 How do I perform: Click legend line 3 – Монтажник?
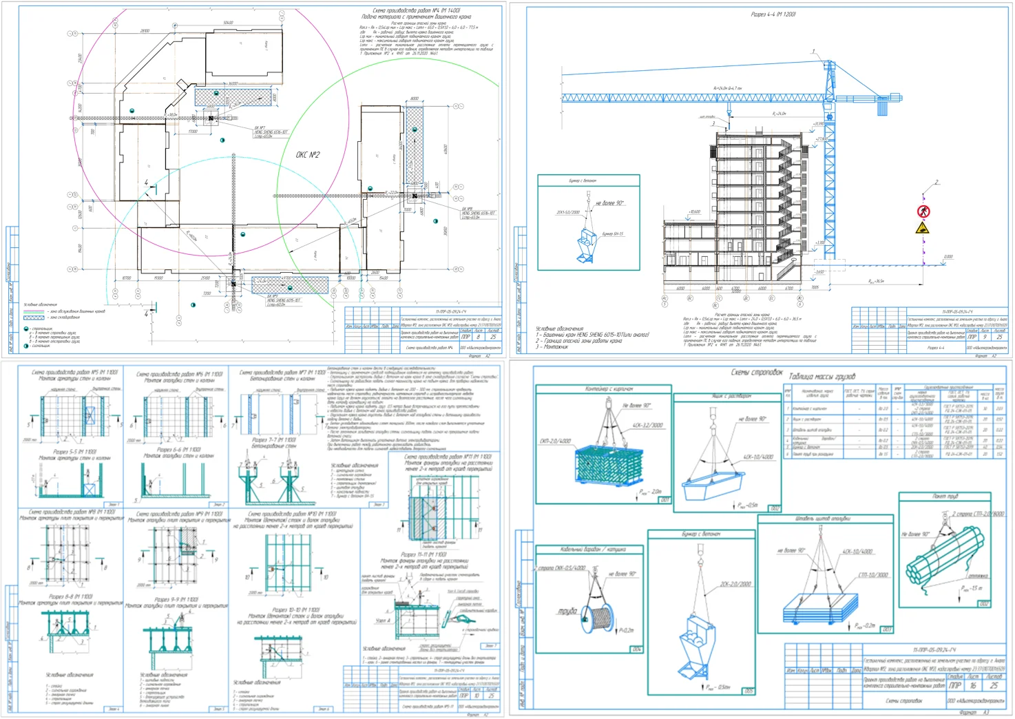pos(552,347)
